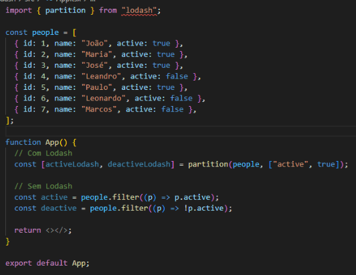356x275 pixels.
Task: Place cursor on empty highlighted editor line
Action: 181,131
